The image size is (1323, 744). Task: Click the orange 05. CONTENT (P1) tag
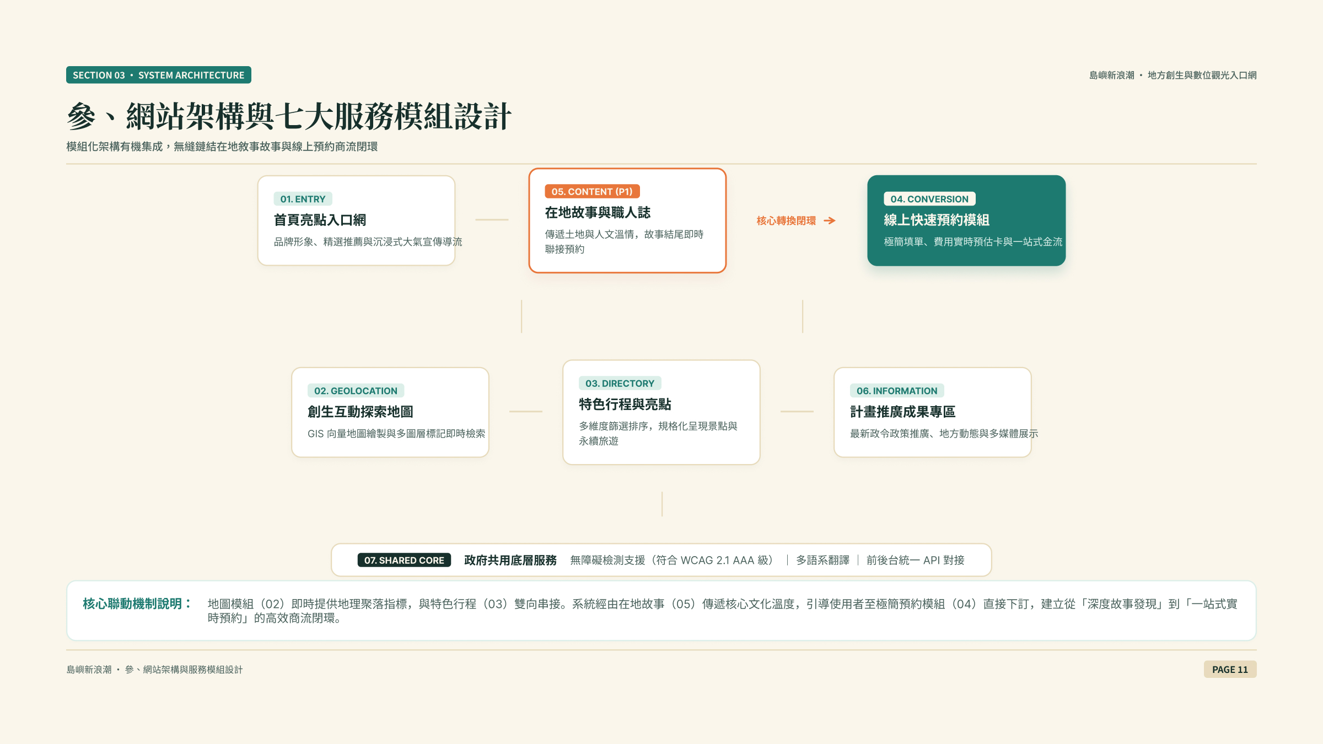click(592, 191)
